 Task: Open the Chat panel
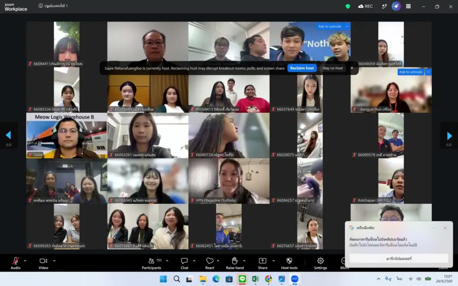click(184, 263)
